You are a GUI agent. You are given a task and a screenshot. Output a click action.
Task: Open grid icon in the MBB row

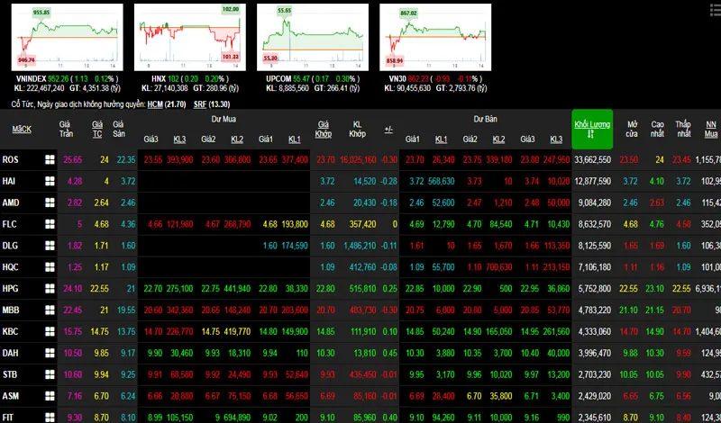[50, 310]
